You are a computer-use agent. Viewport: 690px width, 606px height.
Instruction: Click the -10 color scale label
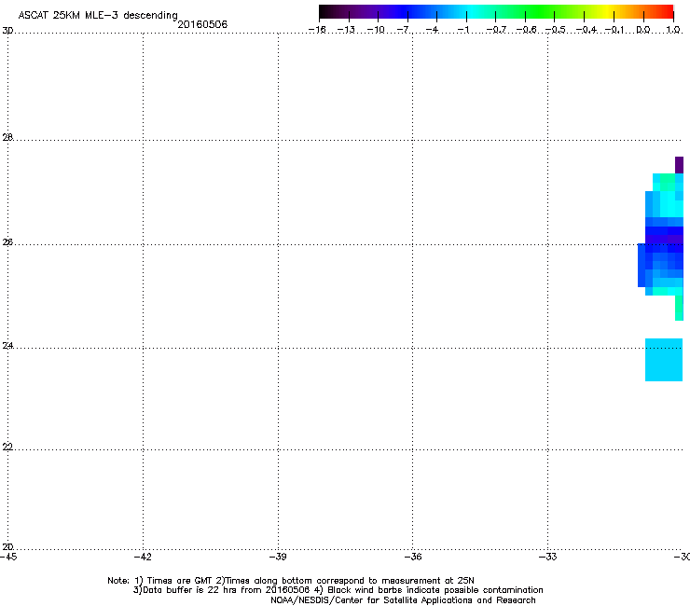click(376, 30)
